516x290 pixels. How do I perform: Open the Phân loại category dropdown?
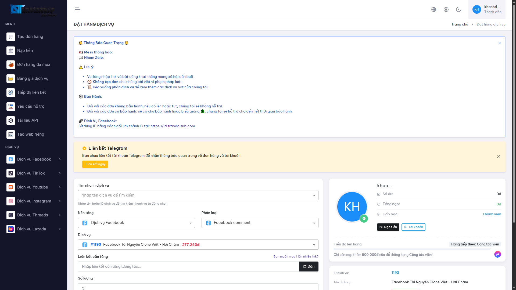[260, 223]
